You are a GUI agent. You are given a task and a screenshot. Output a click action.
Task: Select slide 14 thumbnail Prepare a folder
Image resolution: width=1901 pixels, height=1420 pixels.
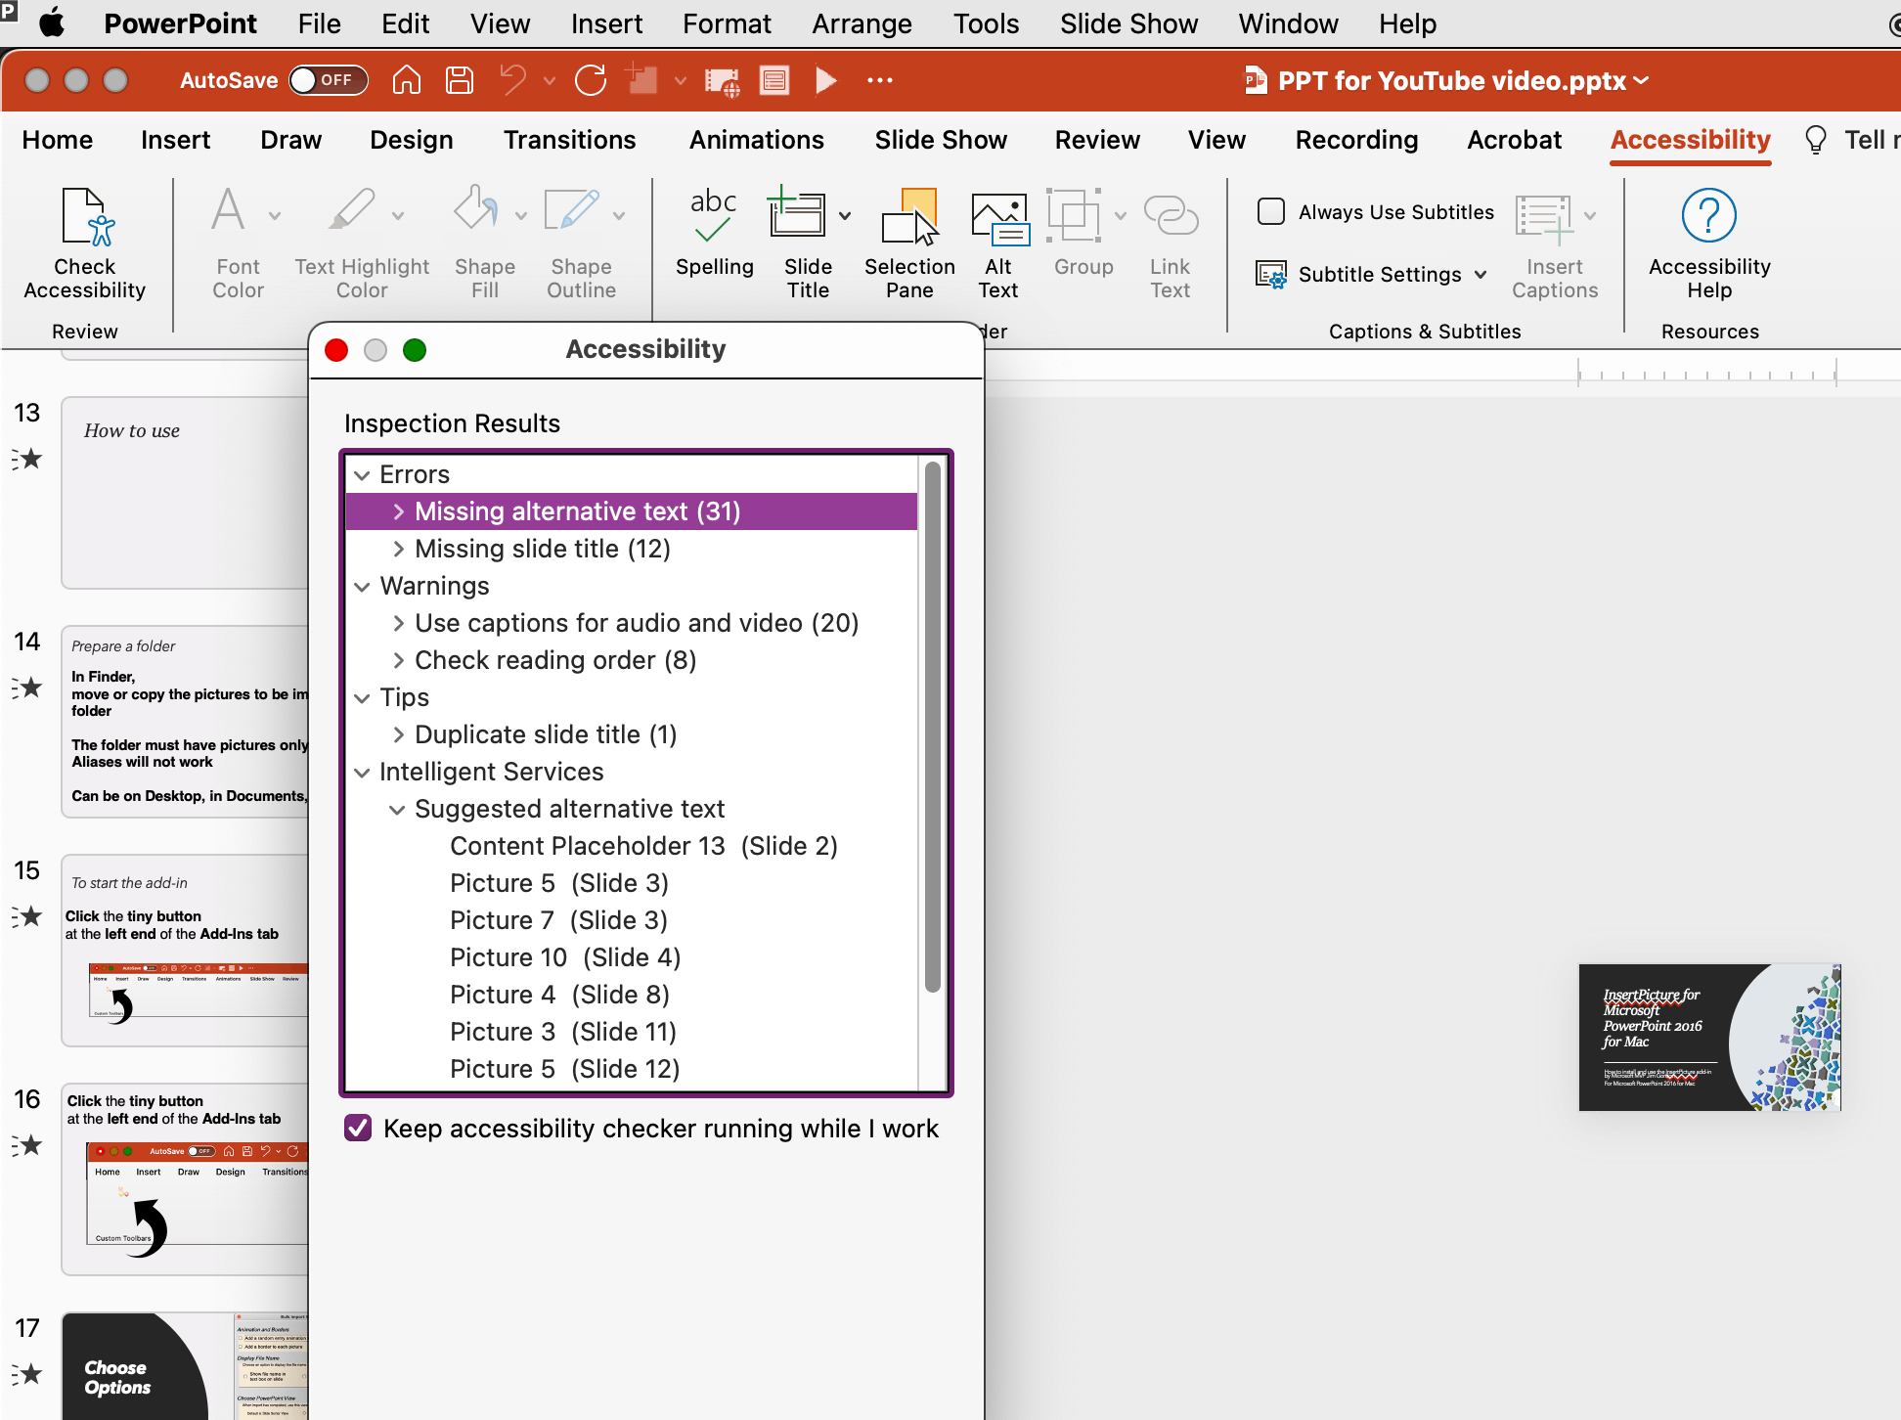185,722
